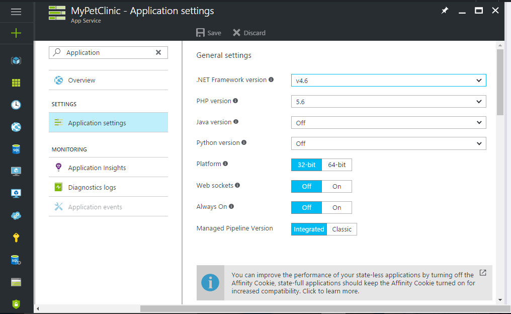511x314 pixels.
Task: Select Application events menu item
Action: tap(108, 207)
